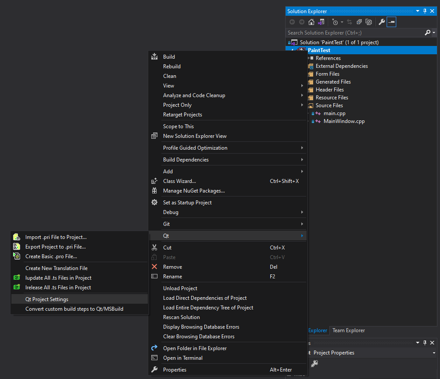This screenshot has height=379, width=440.
Task: Select References node
Action: coord(328,58)
